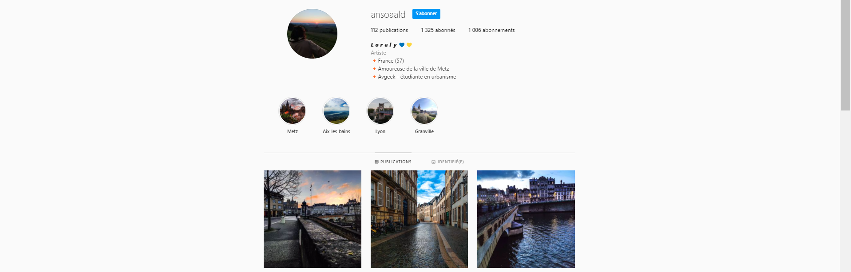The height and width of the screenshot is (272, 851).
Task: Open the bridge over river photo post
Action: tap(526, 219)
